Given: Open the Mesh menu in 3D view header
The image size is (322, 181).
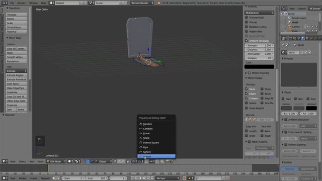Looking at the screenshot, I should tap(40, 161).
